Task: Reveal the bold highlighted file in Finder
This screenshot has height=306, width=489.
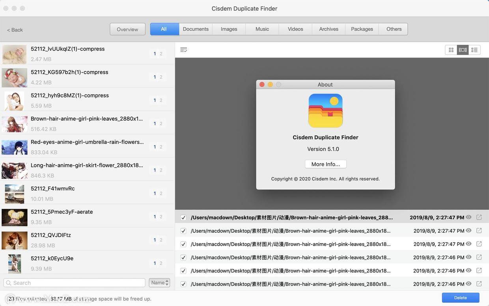Action: pos(479,217)
